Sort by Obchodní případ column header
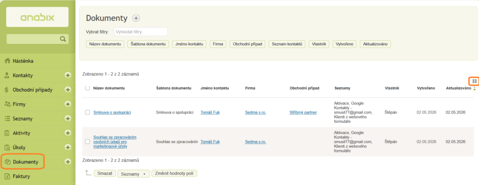Screen dimensions: 479x185 pyautogui.click(x=304, y=88)
